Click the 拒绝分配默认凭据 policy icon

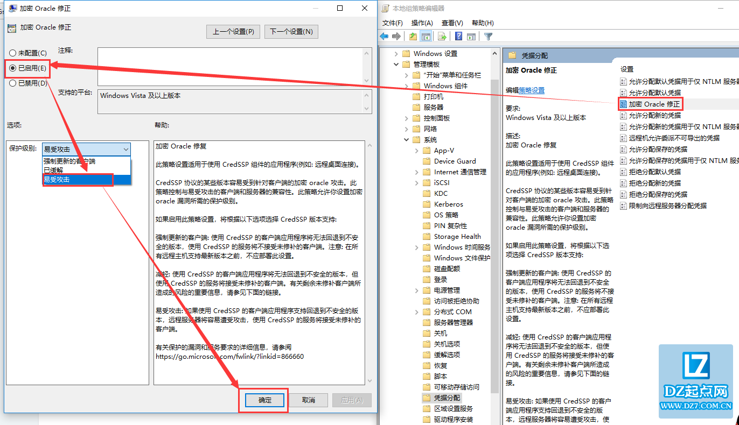click(x=624, y=172)
